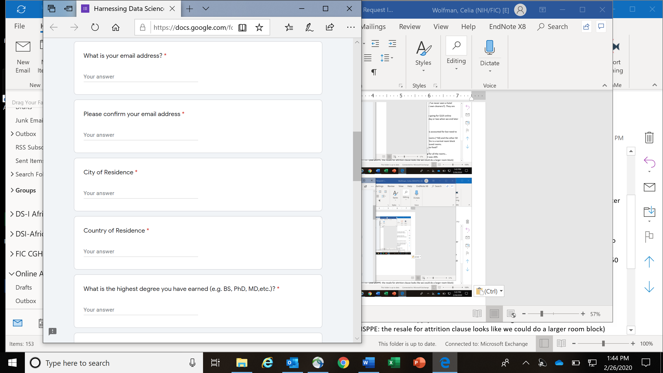Open the reading view book icon
Viewport: 663px width, 373px height.
242,27
